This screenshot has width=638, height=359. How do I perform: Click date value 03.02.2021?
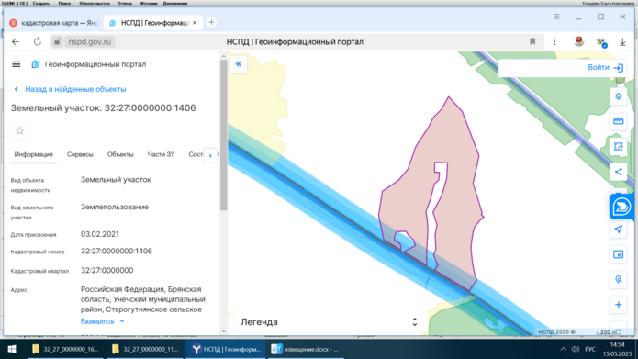coord(100,234)
